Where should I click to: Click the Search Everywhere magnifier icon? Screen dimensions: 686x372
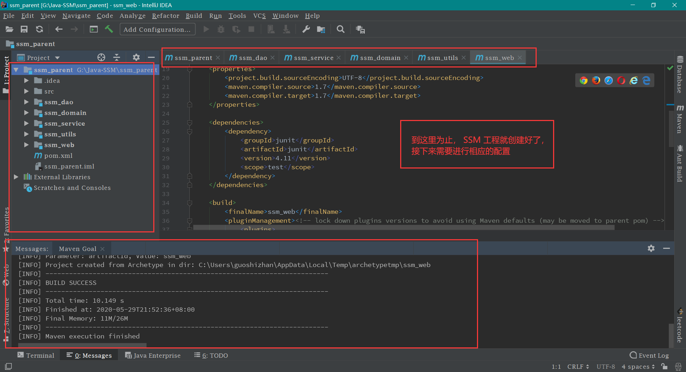pos(341,29)
